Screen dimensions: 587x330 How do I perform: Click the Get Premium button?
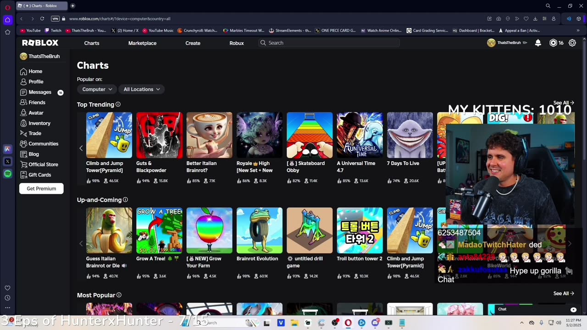41,188
